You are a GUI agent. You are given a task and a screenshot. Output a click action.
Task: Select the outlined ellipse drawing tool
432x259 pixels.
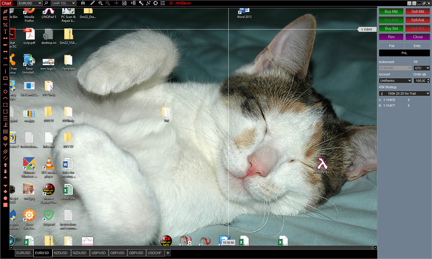click(x=5, y=92)
